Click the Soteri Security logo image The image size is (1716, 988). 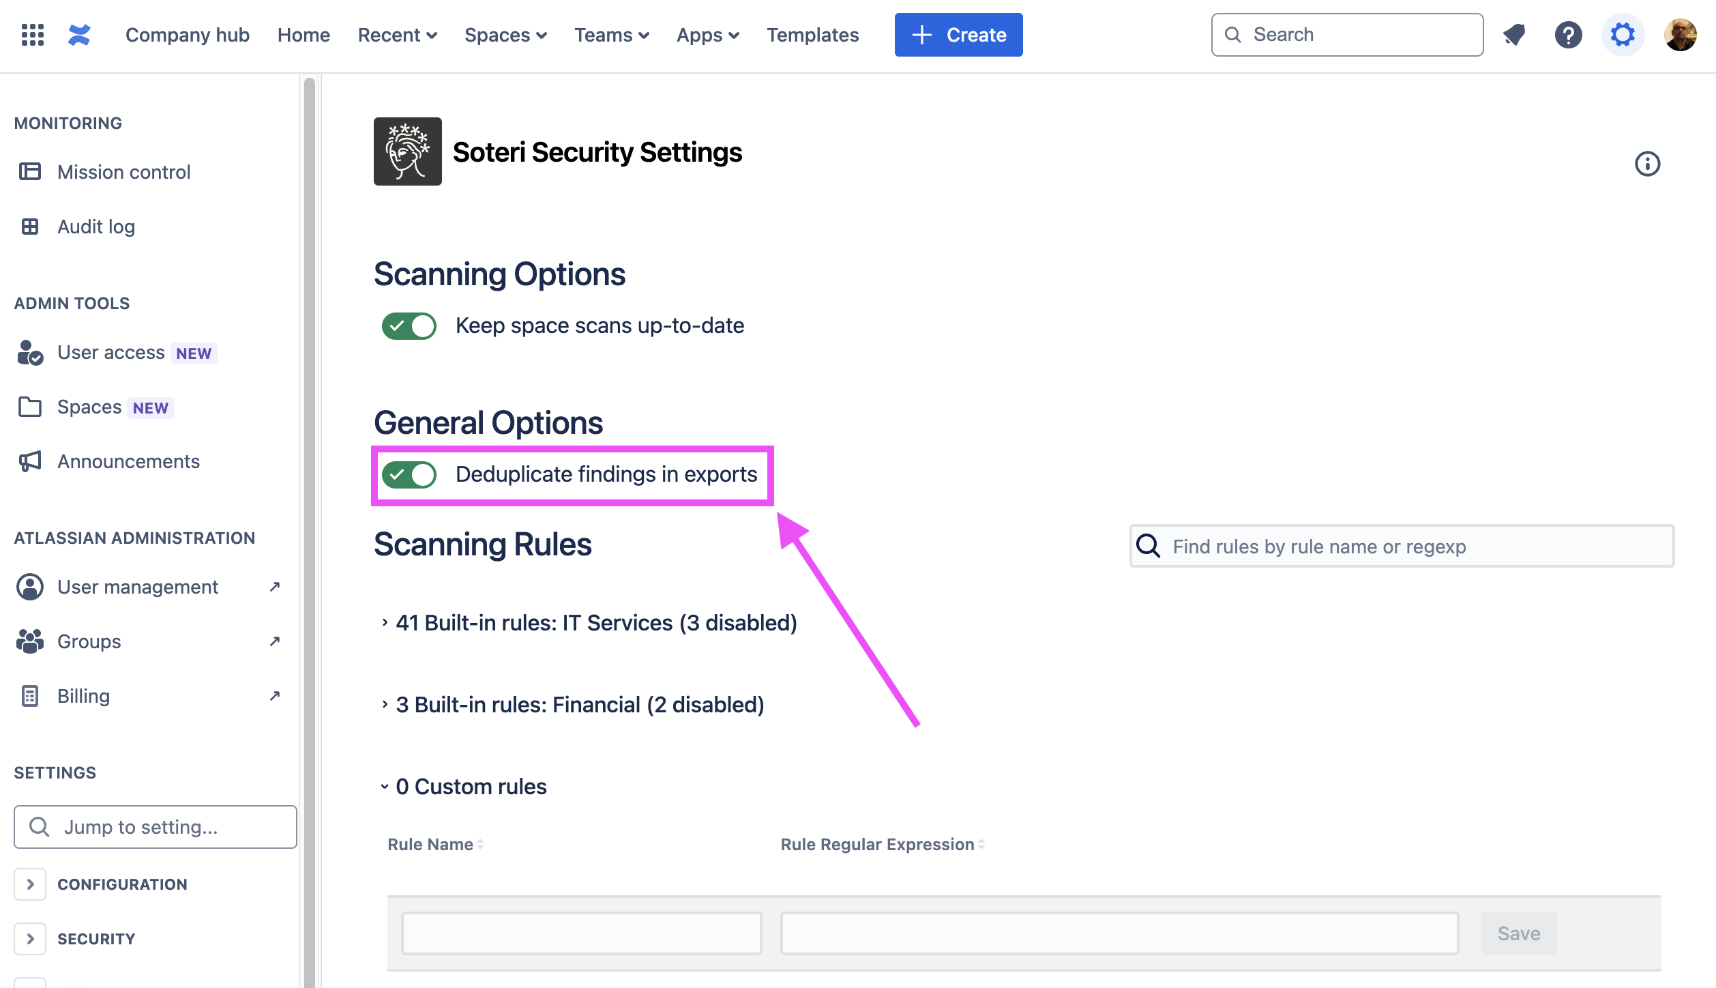[408, 151]
